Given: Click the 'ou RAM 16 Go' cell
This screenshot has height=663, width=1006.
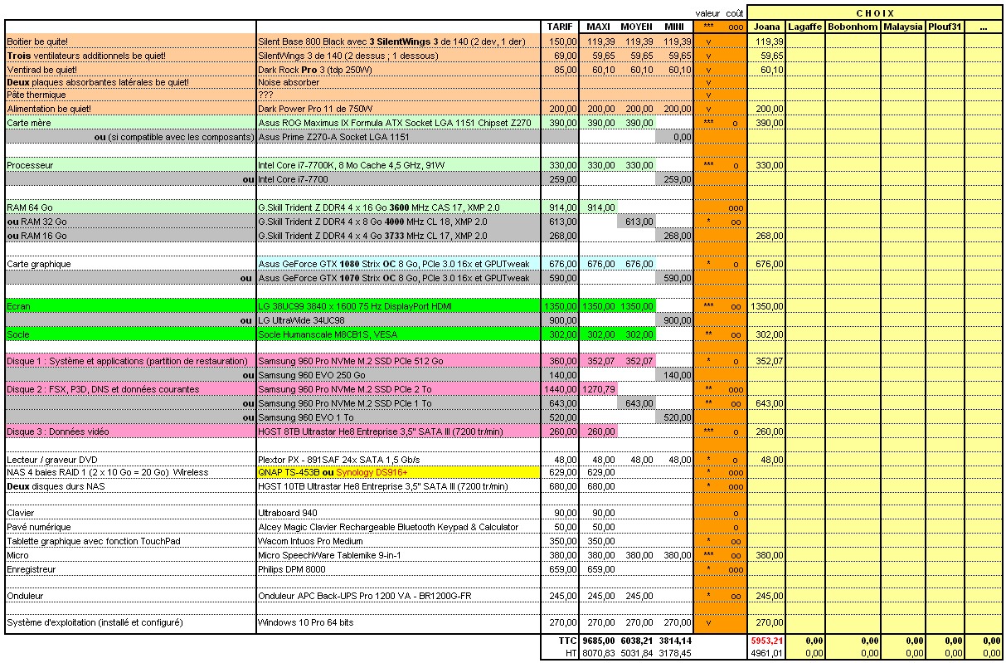Looking at the screenshot, I should (130, 236).
